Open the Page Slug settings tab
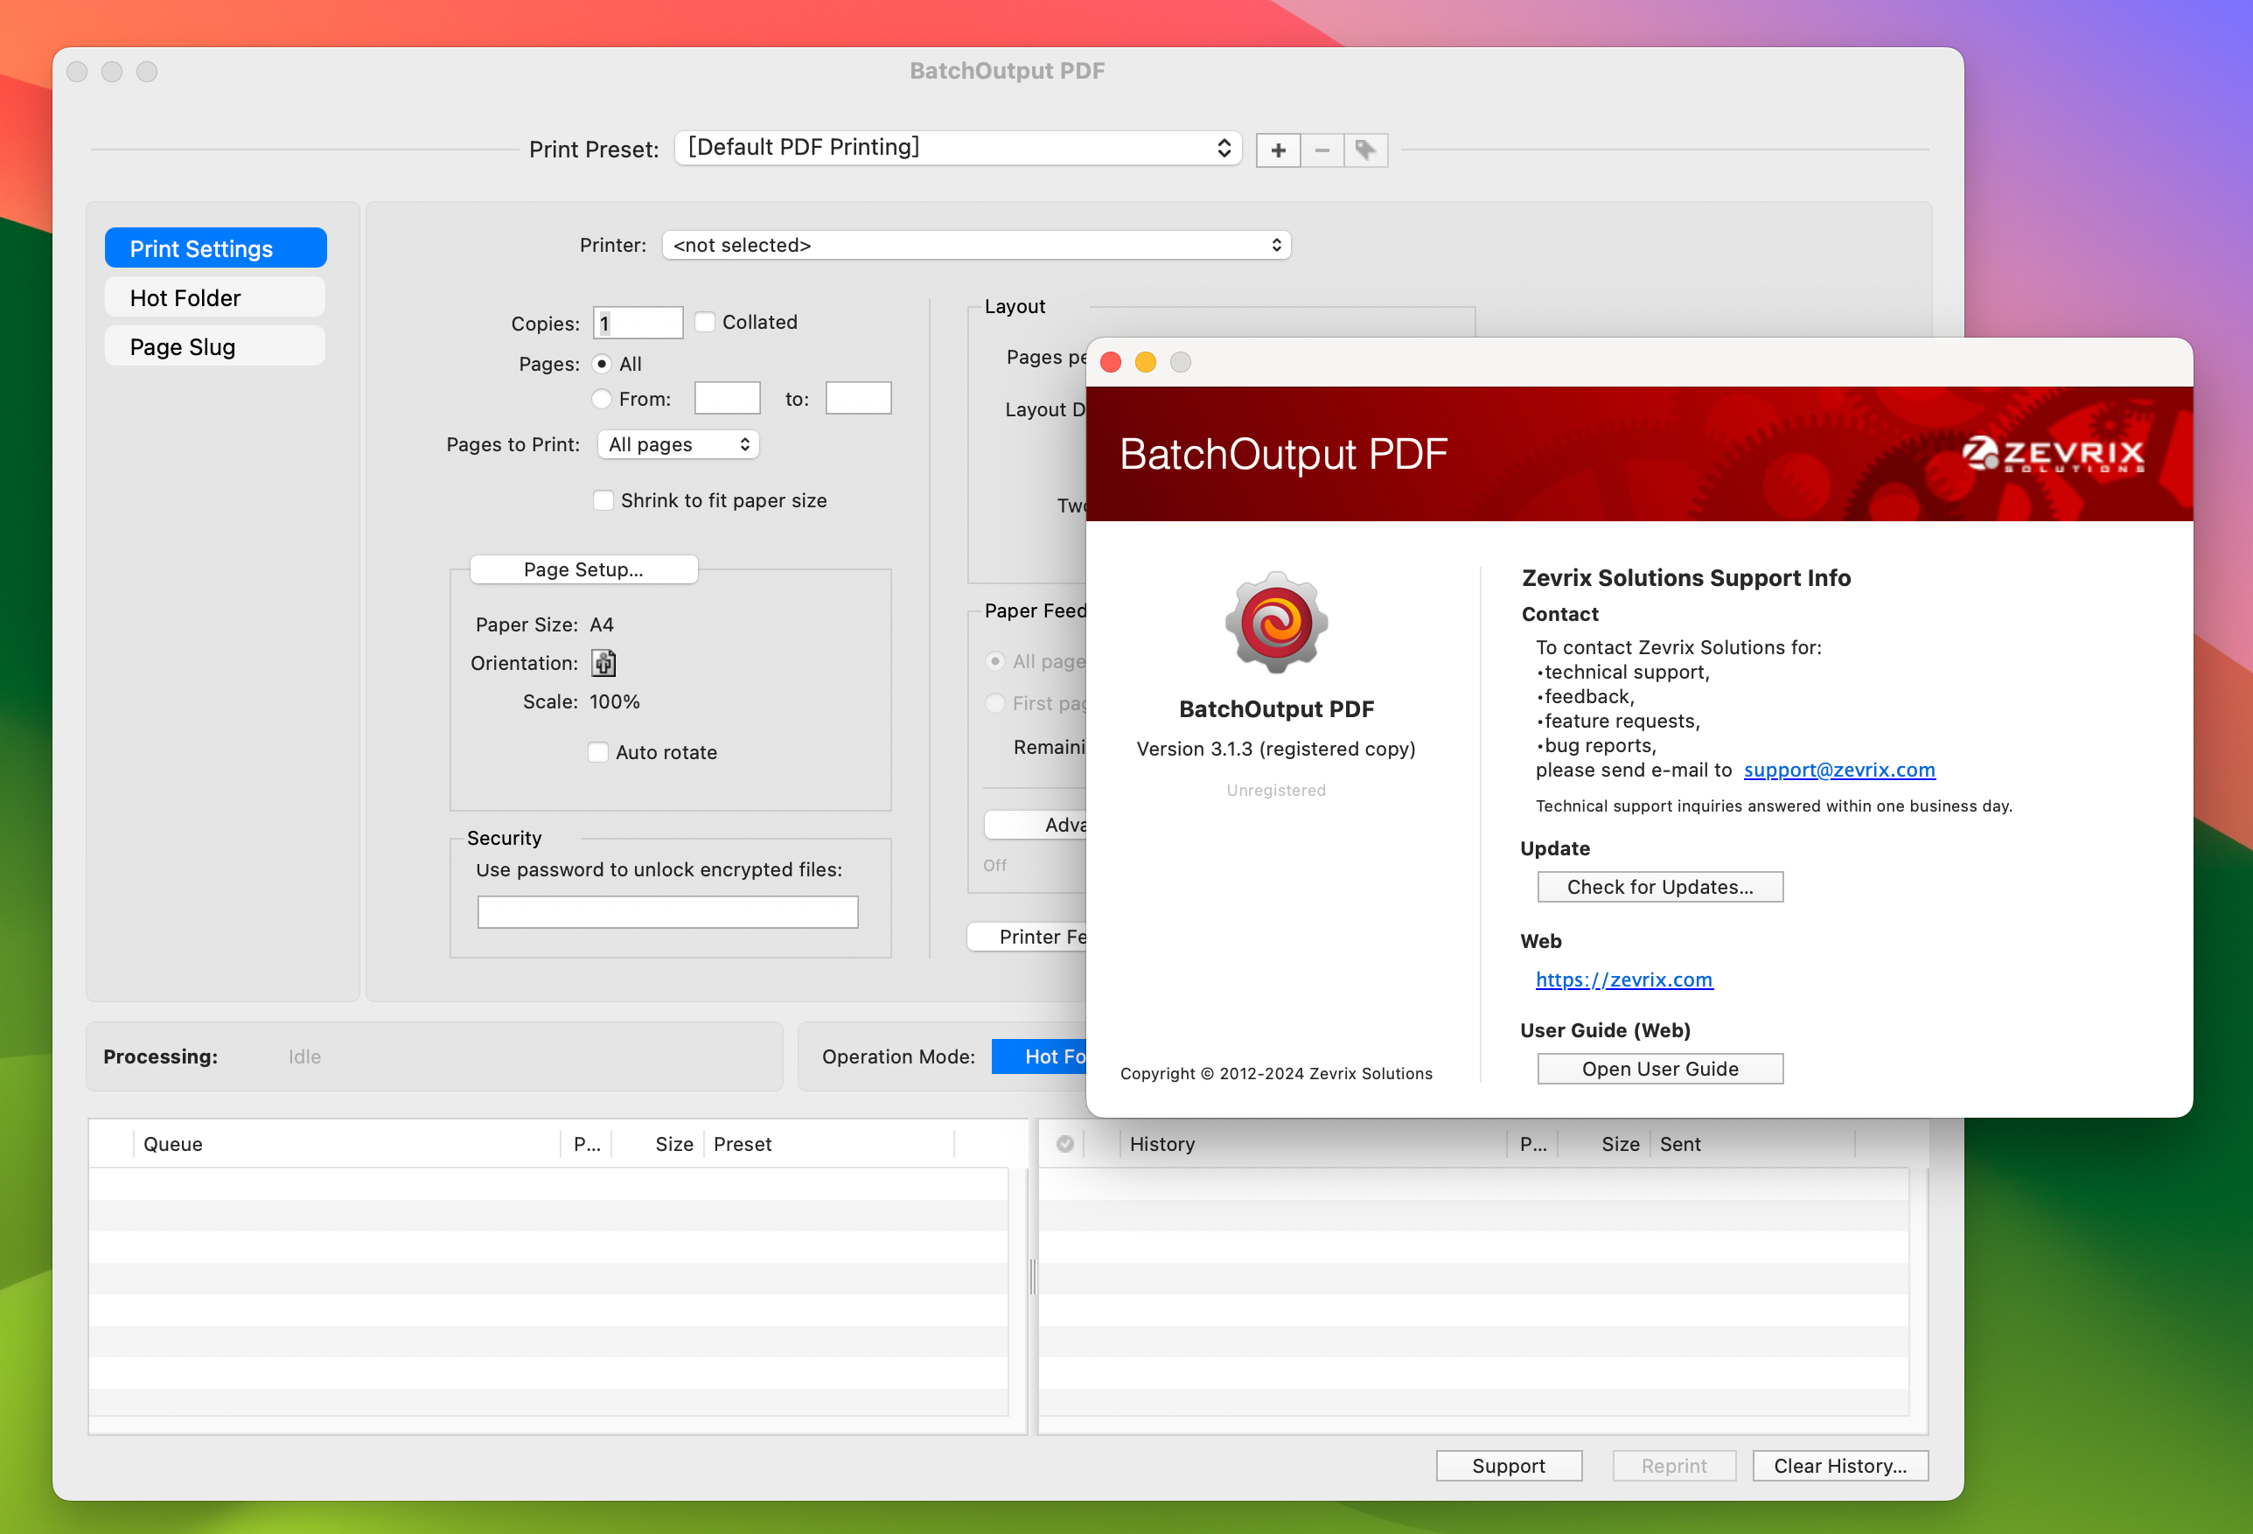The width and height of the screenshot is (2253, 1534). click(214, 346)
